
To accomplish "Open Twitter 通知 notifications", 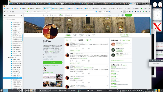I will [61, 15].
